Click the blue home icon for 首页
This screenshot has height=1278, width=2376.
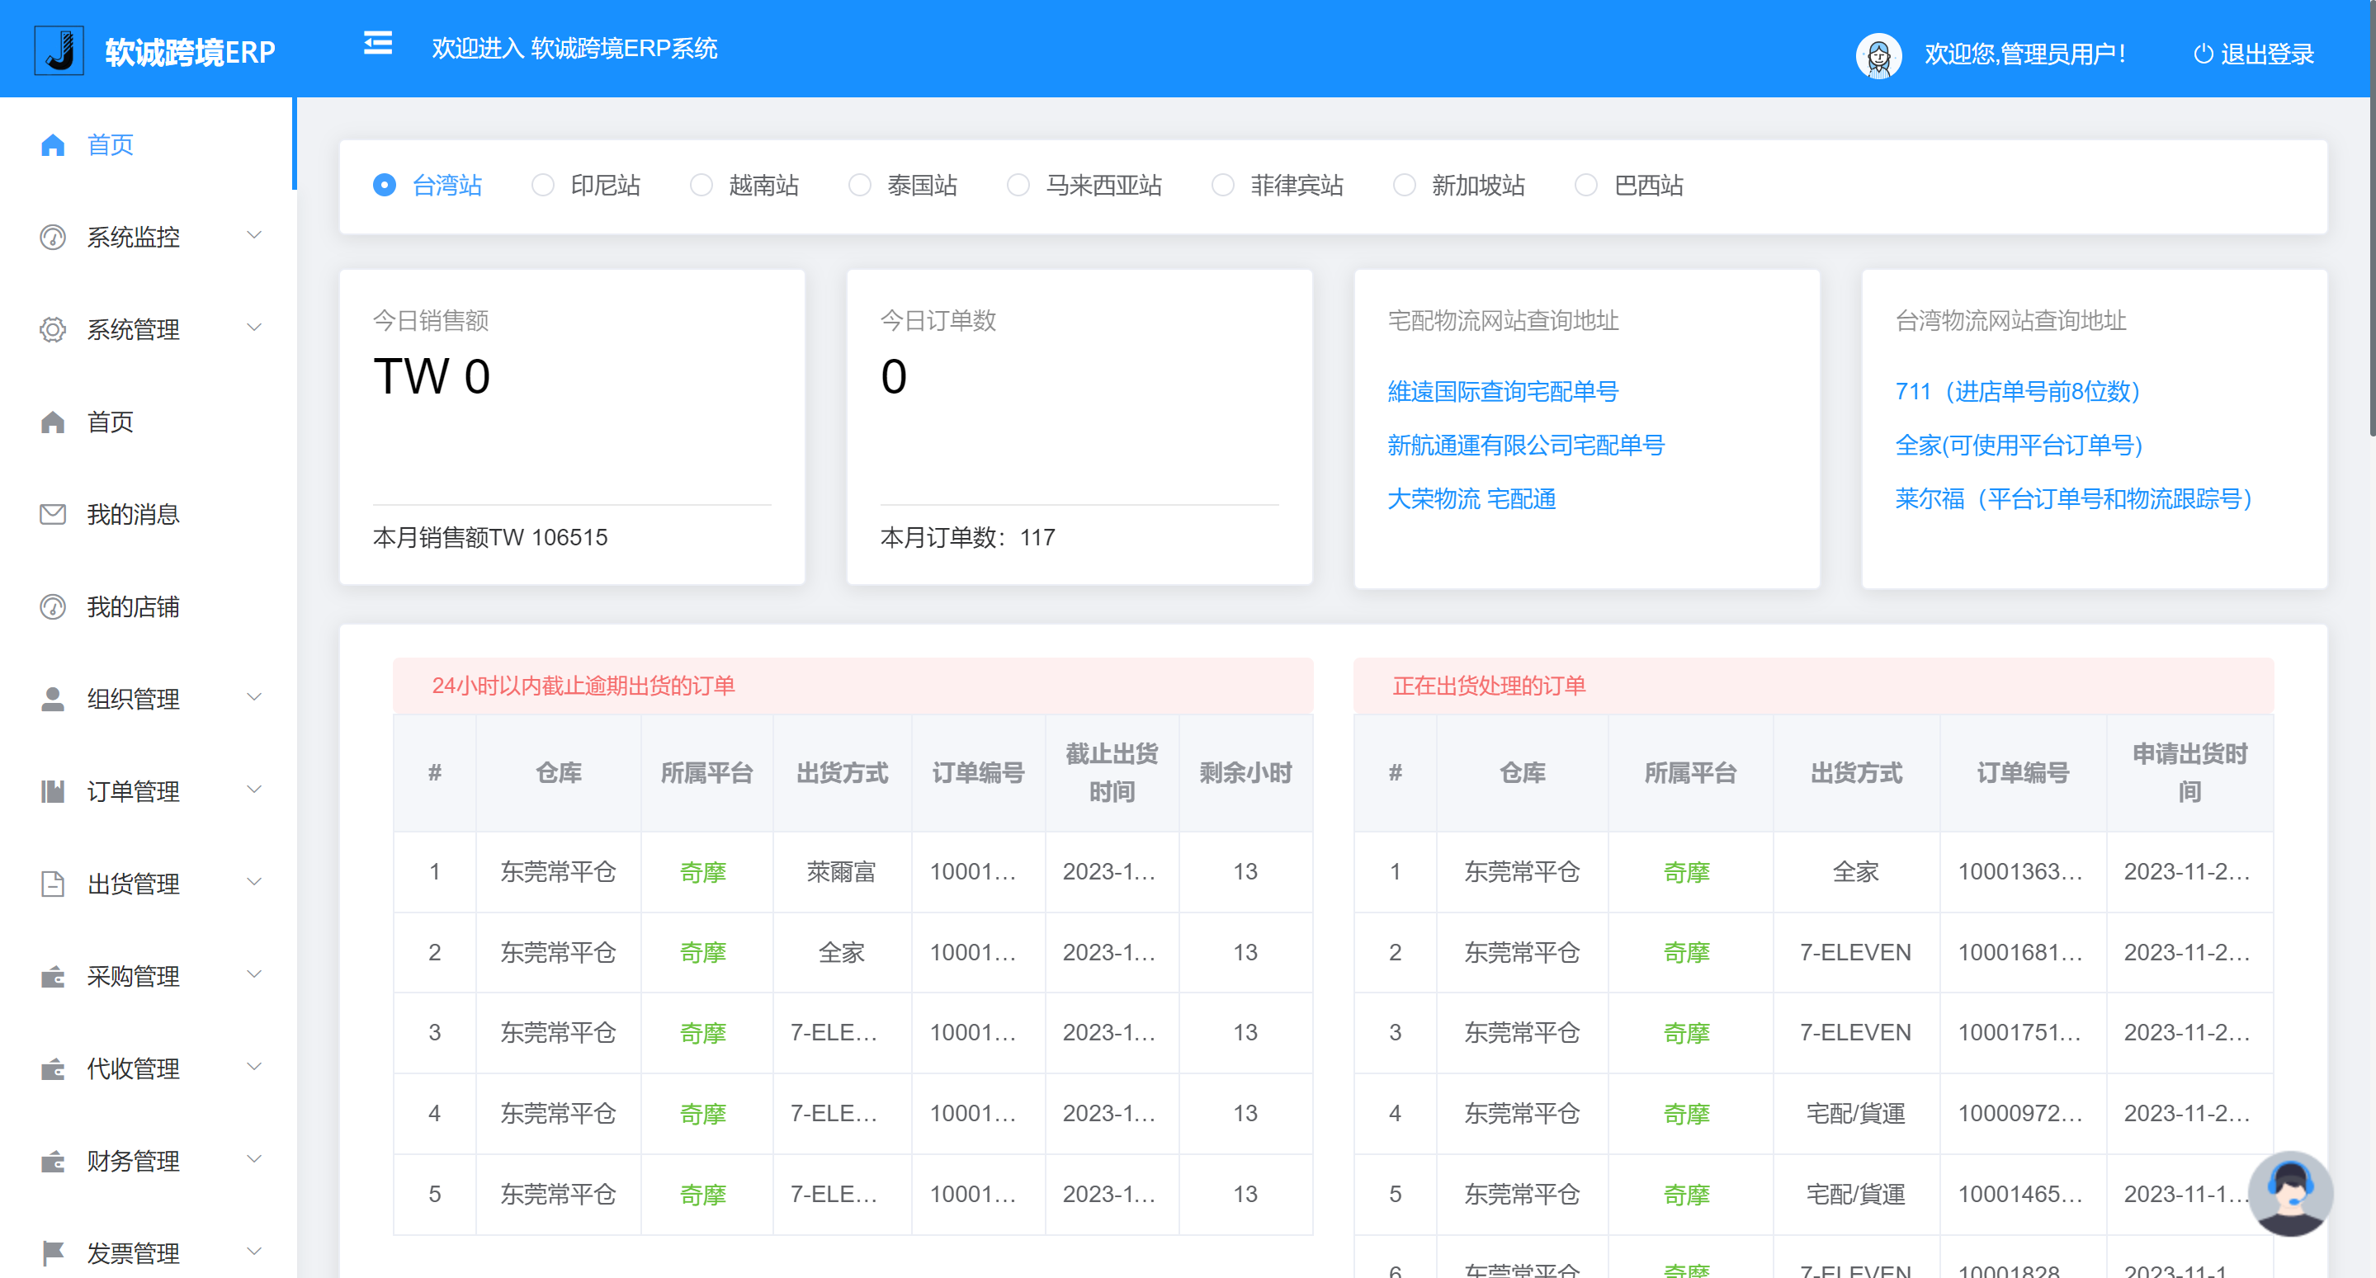coord(53,144)
